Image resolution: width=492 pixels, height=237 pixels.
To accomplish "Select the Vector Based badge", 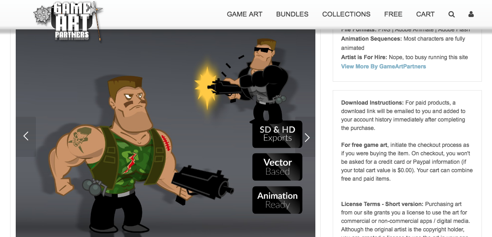I will point(277,167).
